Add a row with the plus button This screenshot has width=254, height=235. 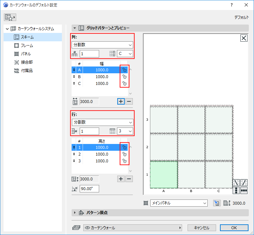[x=121, y=179]
